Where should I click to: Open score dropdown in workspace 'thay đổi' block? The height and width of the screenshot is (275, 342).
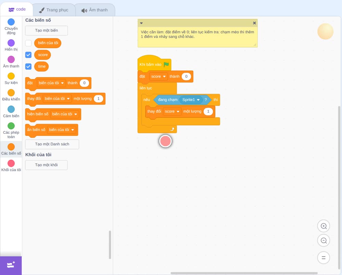tap(172, 111)
